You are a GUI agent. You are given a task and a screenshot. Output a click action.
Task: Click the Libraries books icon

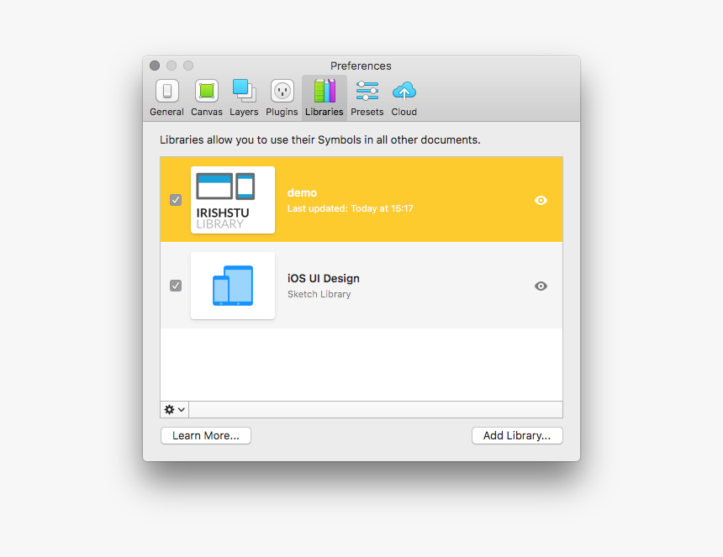(x=325, y=91)
